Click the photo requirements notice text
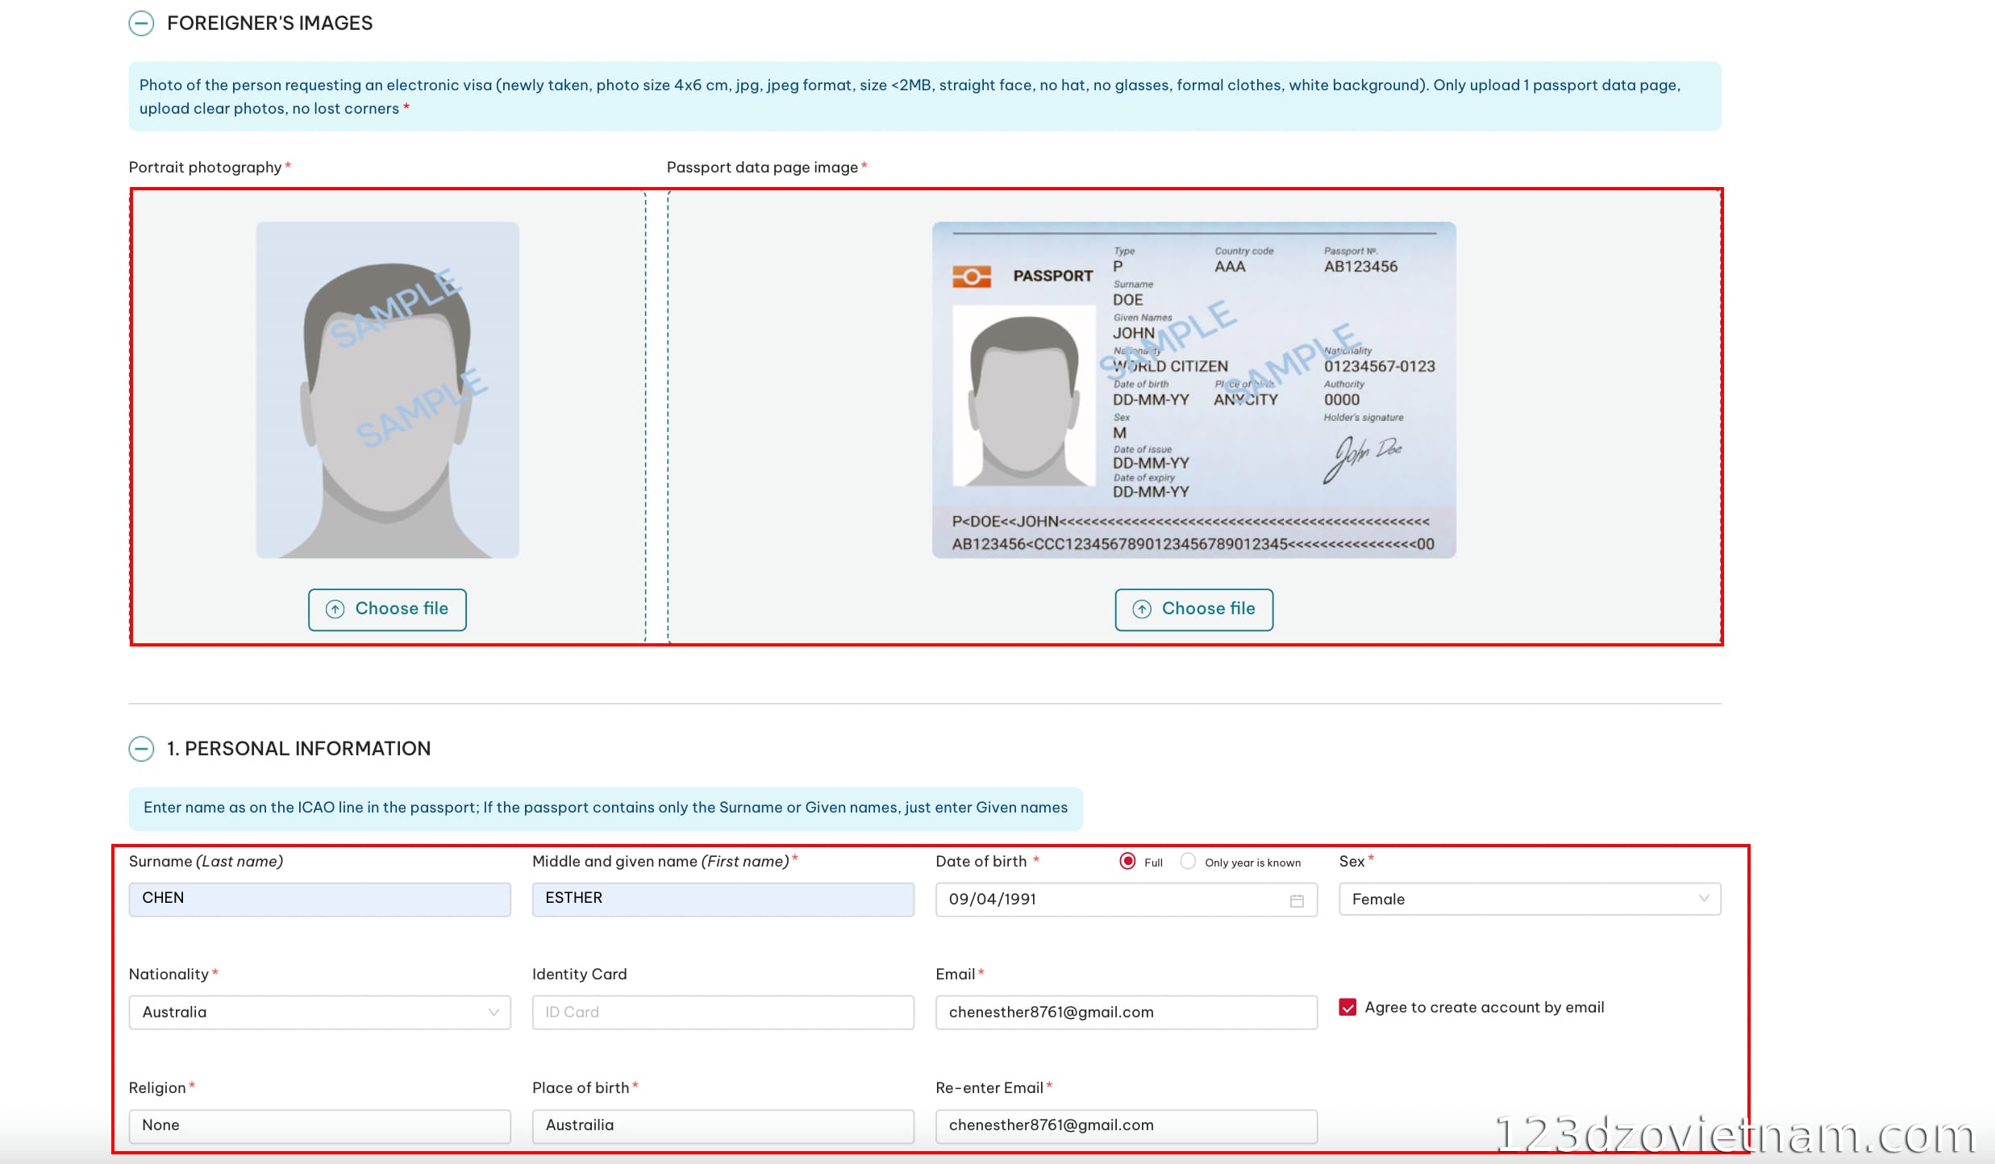This screenshot has height=1164, width=1995. pos(910,97)
